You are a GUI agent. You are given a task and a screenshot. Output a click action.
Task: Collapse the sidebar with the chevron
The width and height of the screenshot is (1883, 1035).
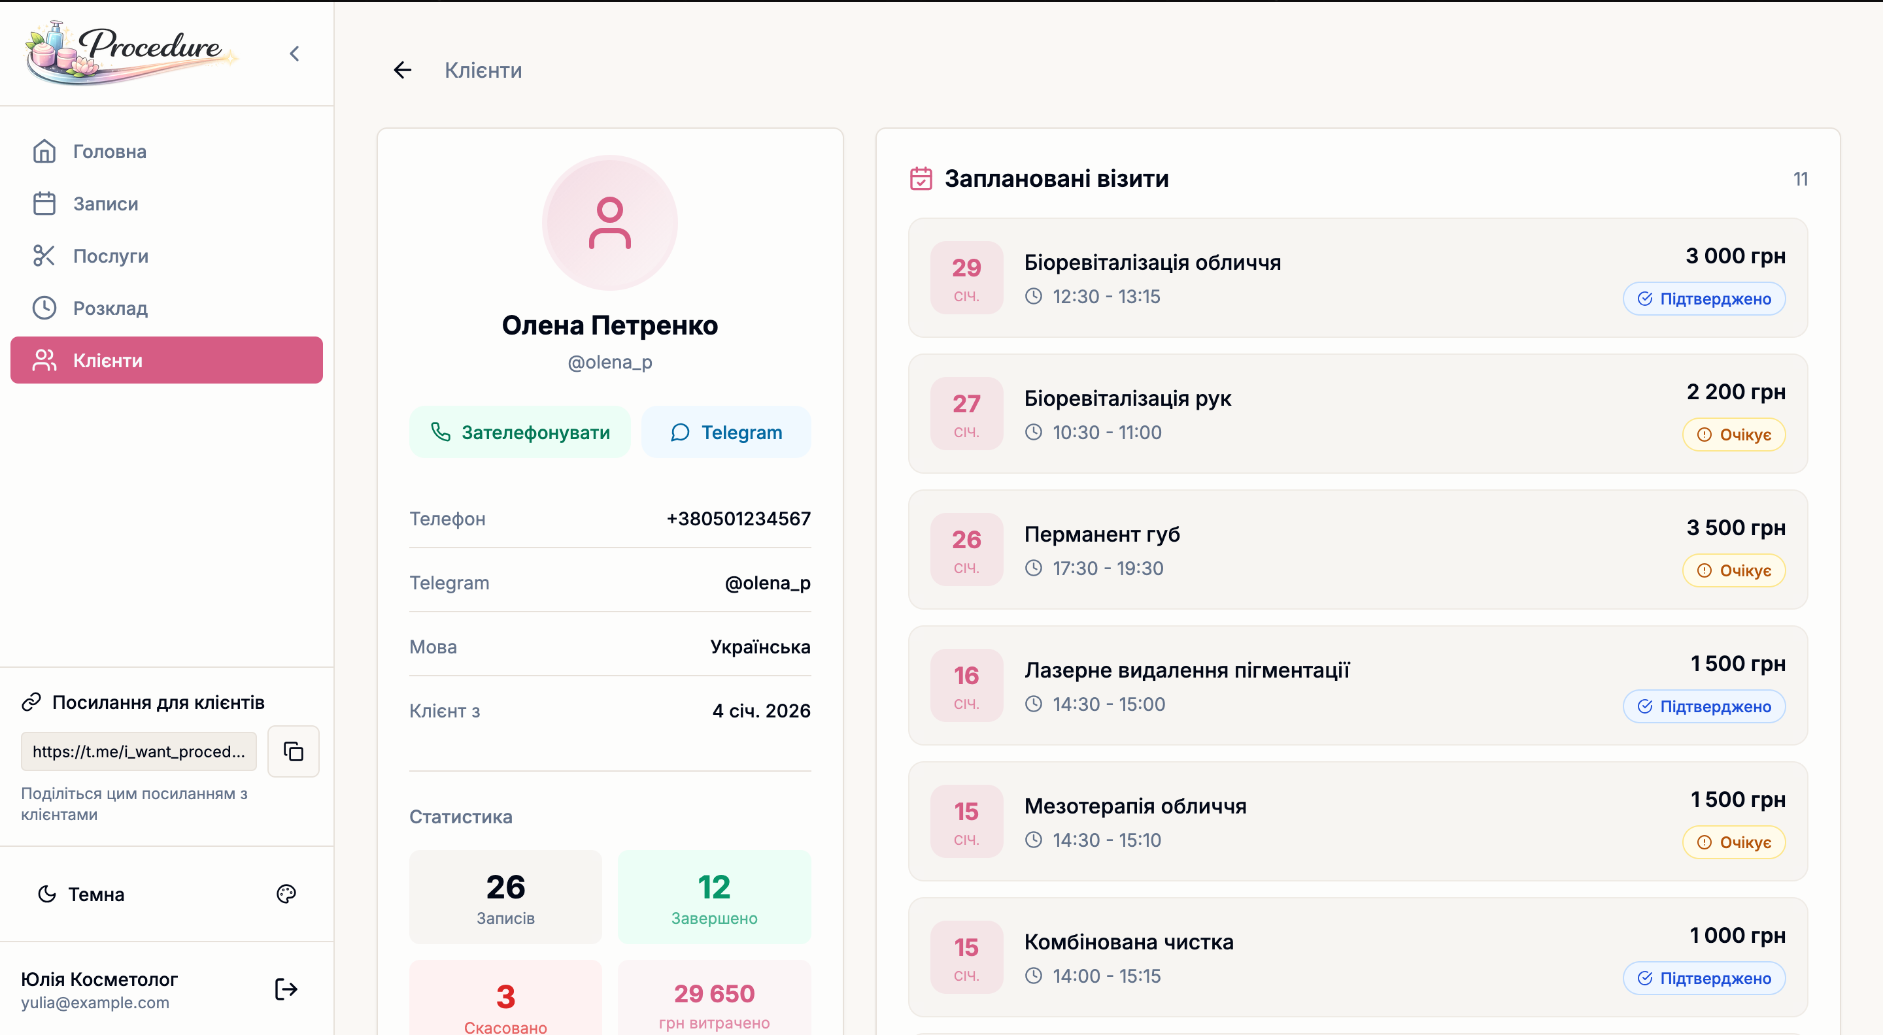click(295, 52)
